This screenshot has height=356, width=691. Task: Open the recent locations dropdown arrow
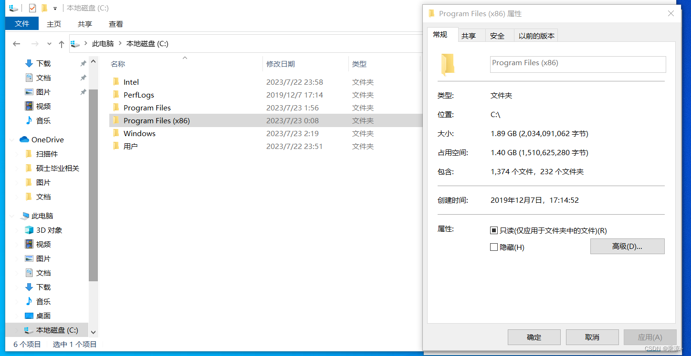click(x=49, y=44)
